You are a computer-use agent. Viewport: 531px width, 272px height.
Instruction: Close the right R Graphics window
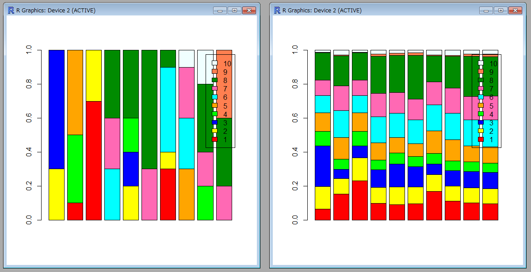point(515,10)
